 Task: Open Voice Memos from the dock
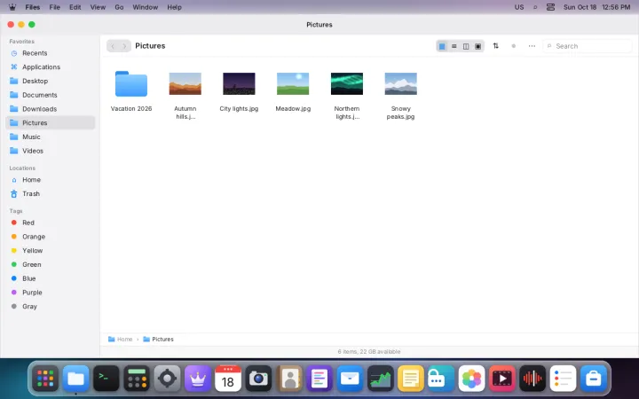click(532, 379)
